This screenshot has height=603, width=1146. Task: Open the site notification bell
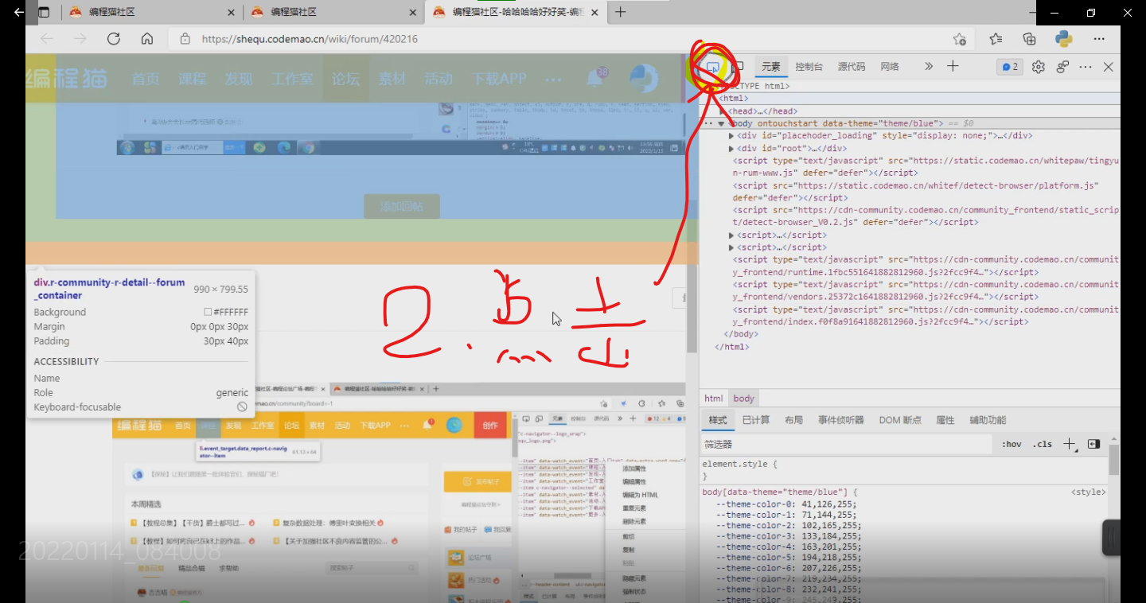coord(596,78)
